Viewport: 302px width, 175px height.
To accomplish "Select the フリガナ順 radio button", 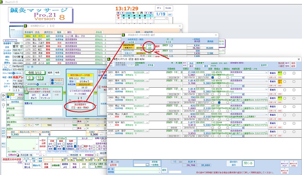I will 37,84.
